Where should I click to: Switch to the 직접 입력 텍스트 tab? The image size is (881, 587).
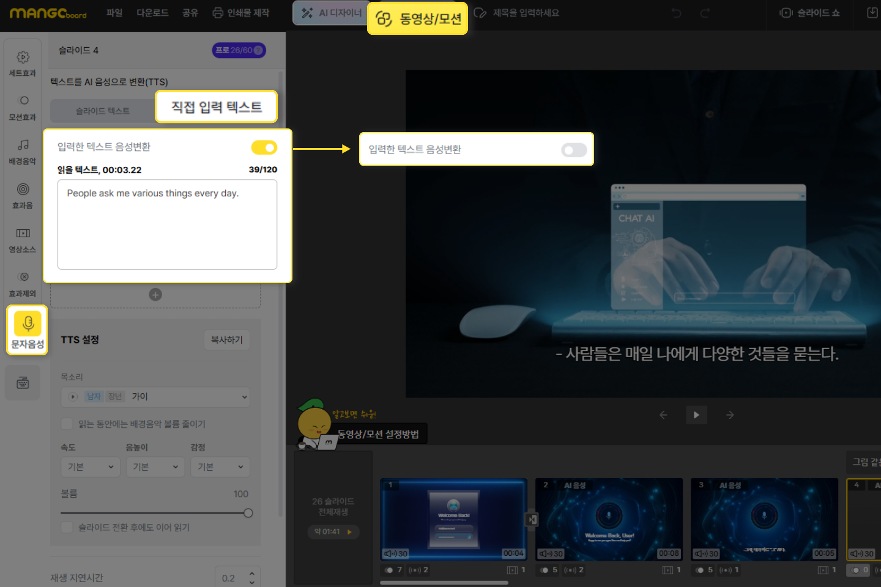point(216,107)
